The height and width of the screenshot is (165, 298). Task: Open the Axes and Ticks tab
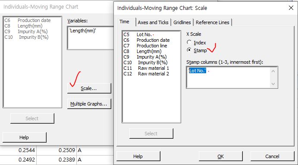[x=153, y=22]
